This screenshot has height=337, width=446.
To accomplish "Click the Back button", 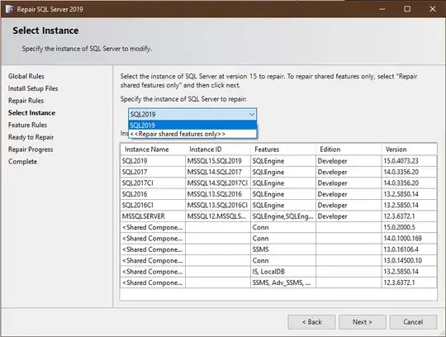I will [311, 322].
